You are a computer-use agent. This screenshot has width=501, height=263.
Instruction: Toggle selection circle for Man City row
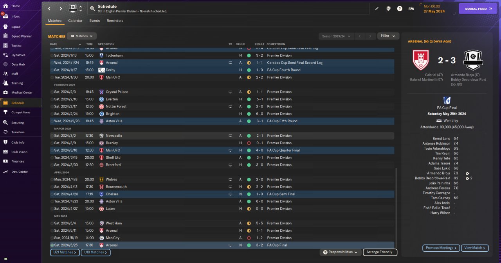point(52,238)
